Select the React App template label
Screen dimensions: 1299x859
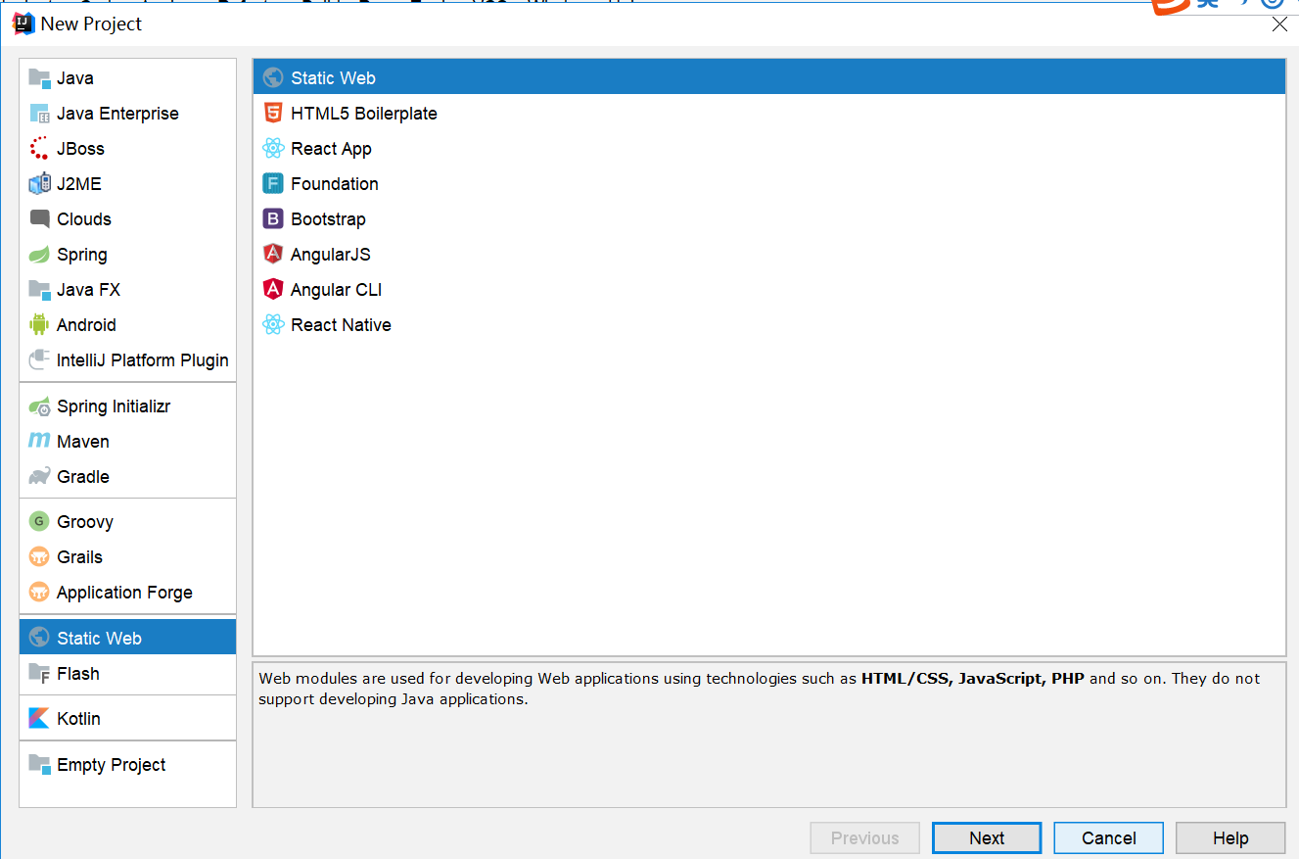pos(331,149)
